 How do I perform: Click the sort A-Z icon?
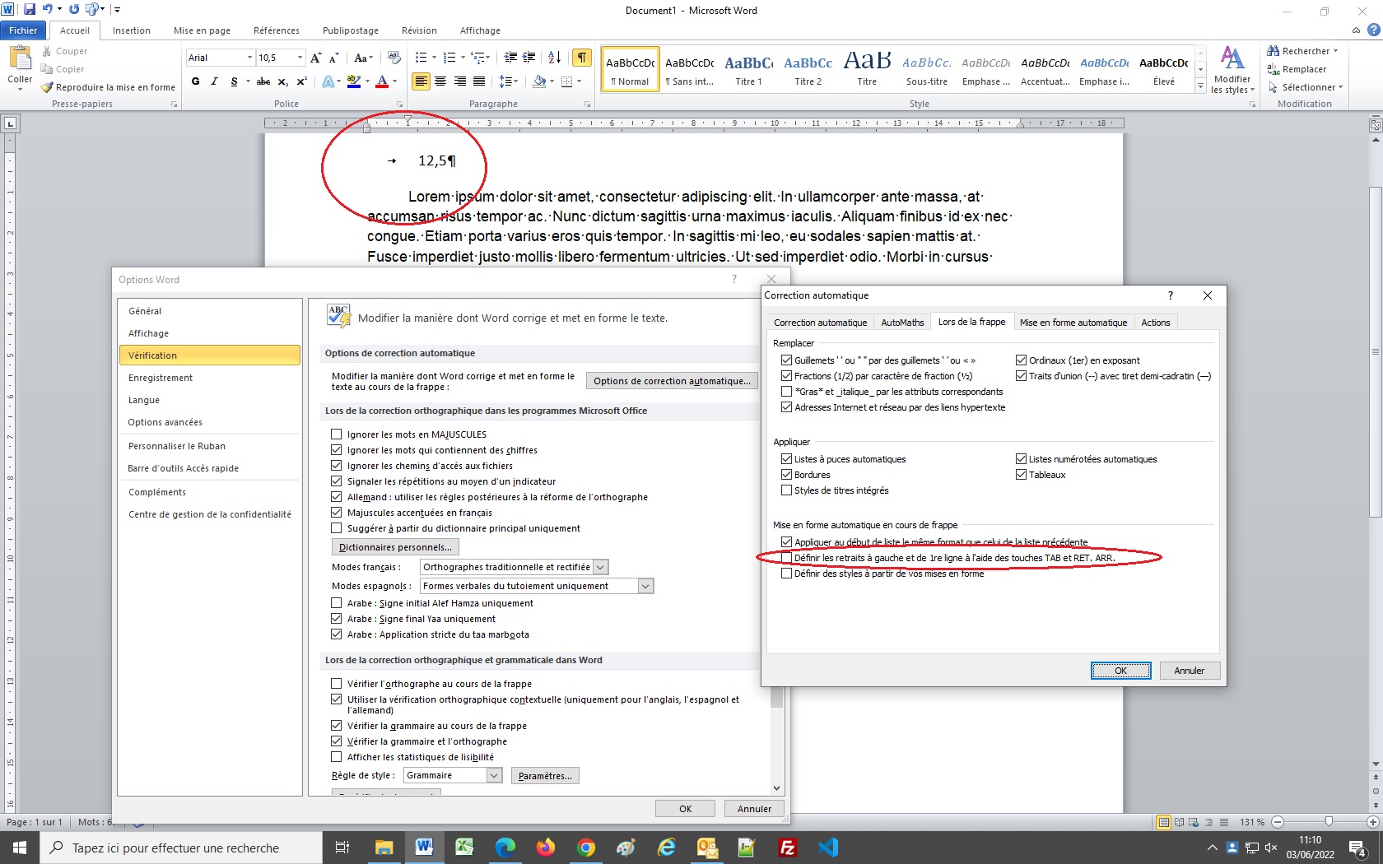(554, 58)
